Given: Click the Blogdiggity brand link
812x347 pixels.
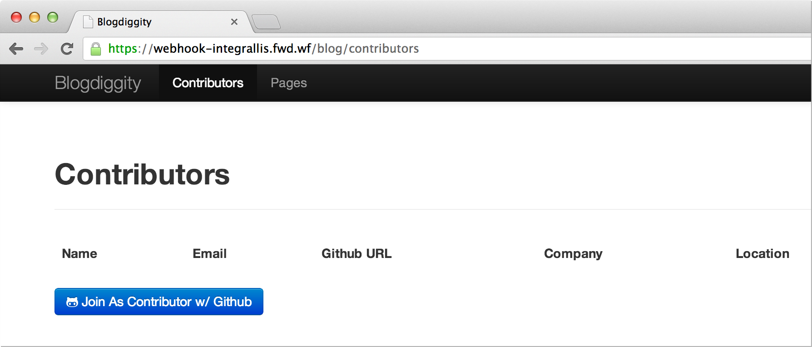Looking at the screenshot, I should tap(98, 83).
